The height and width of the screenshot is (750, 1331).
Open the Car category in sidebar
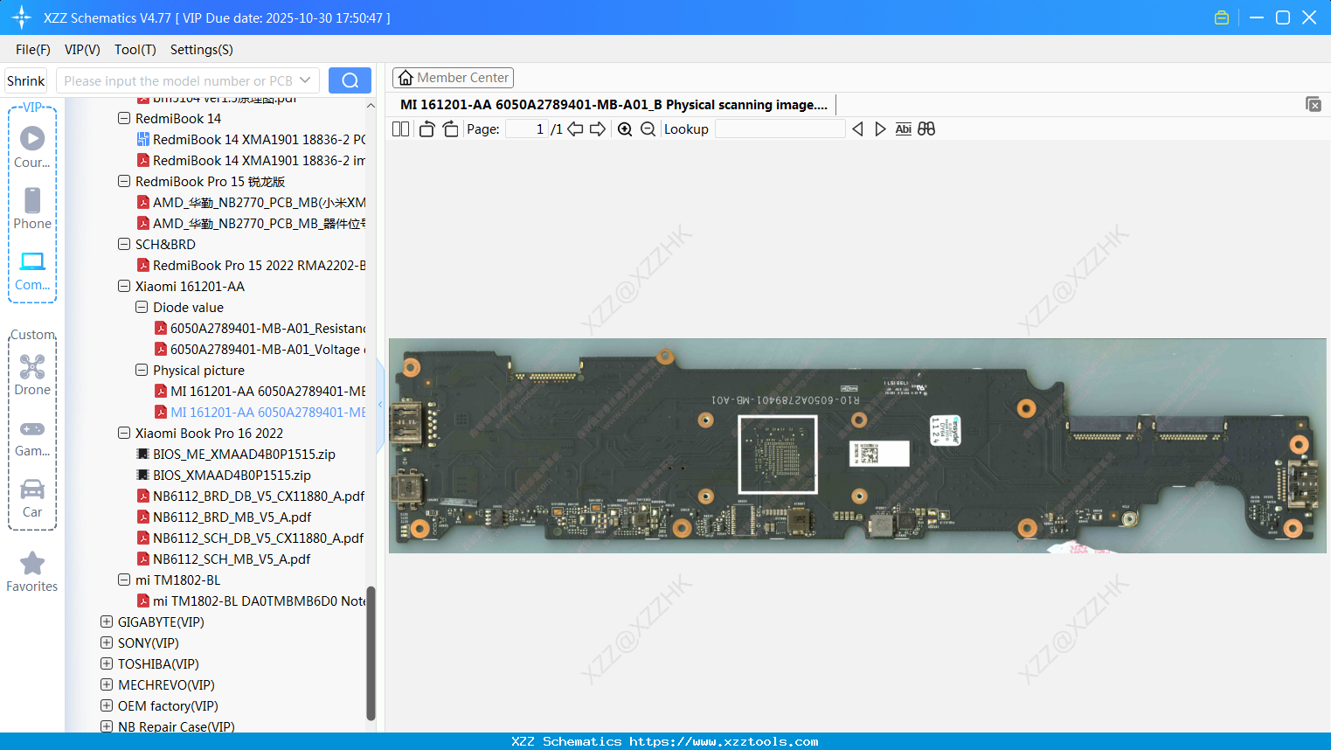coord(32,498)
